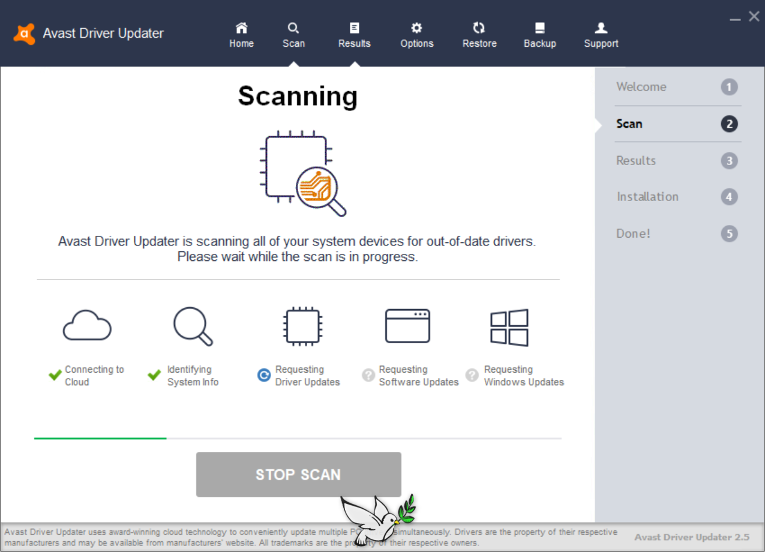Screen dimensions: 765x552
Task: Click the Home house icon
Action: point(241,28)
